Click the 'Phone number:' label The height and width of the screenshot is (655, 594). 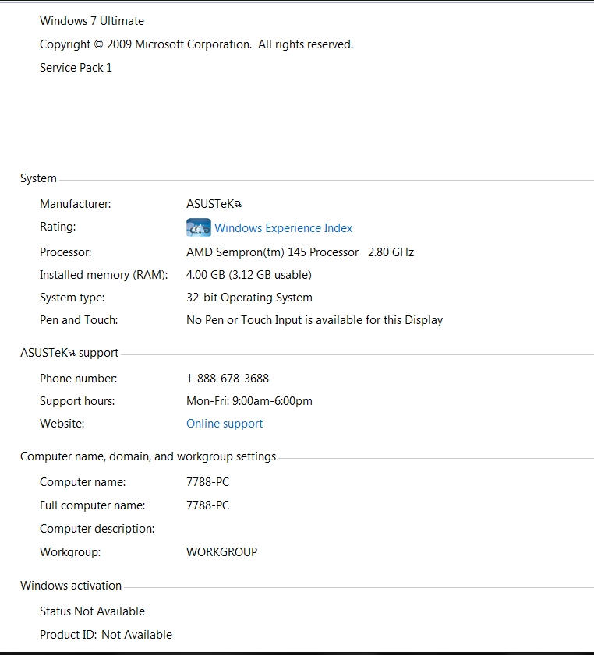click(x=79, y=379)
